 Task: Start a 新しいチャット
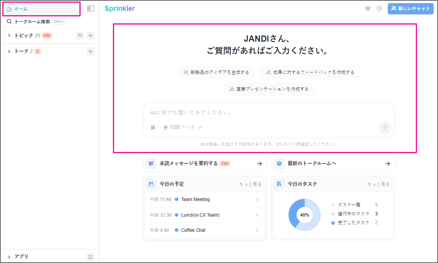pyautogui.click(x=410, y=9)
